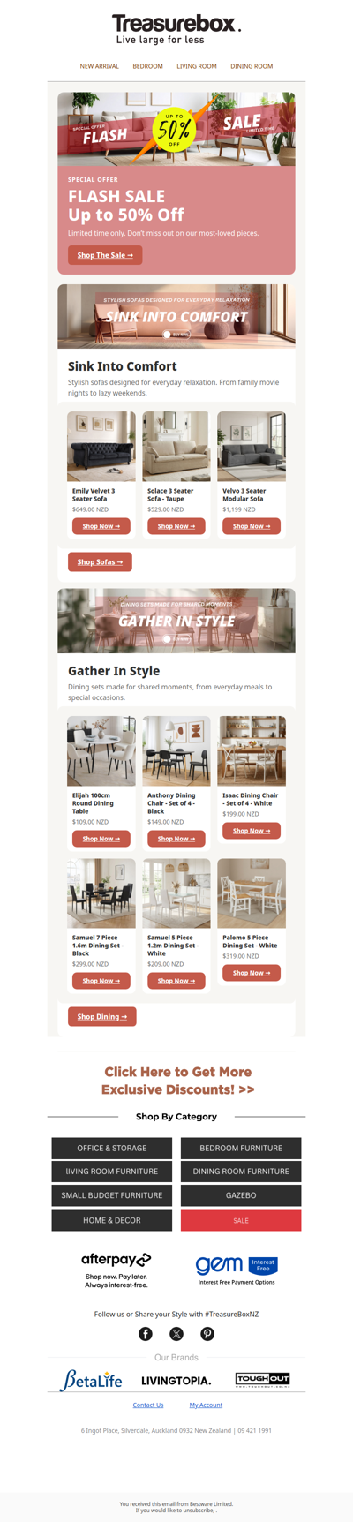
Task: Click the Treasurebox logo at top
Action: coord(176,29)
